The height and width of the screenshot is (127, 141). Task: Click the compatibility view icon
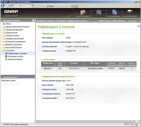(36, 6)
